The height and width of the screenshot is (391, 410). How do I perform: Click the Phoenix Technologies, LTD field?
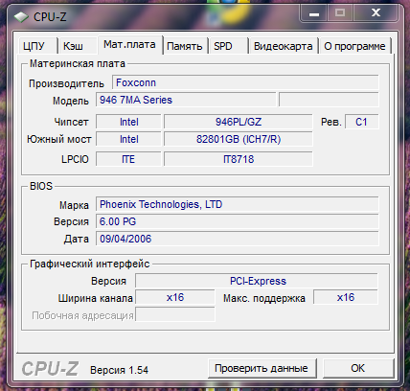pyautogui.click(x=238, y=204)
